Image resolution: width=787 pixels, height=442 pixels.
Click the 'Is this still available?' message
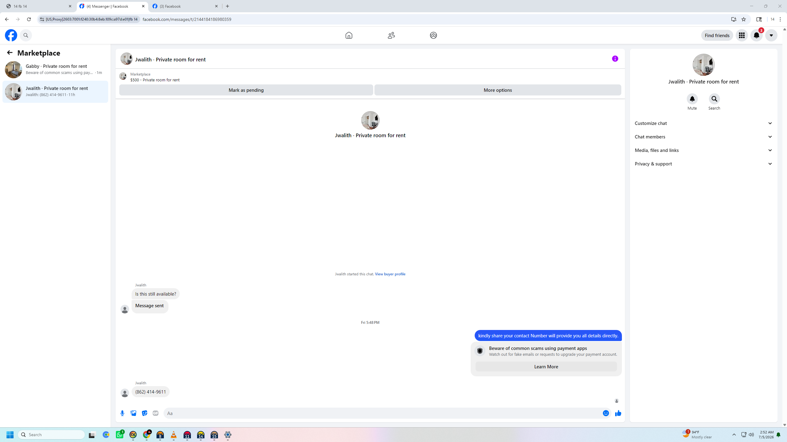pyautogui.click(x=156, y=294)
